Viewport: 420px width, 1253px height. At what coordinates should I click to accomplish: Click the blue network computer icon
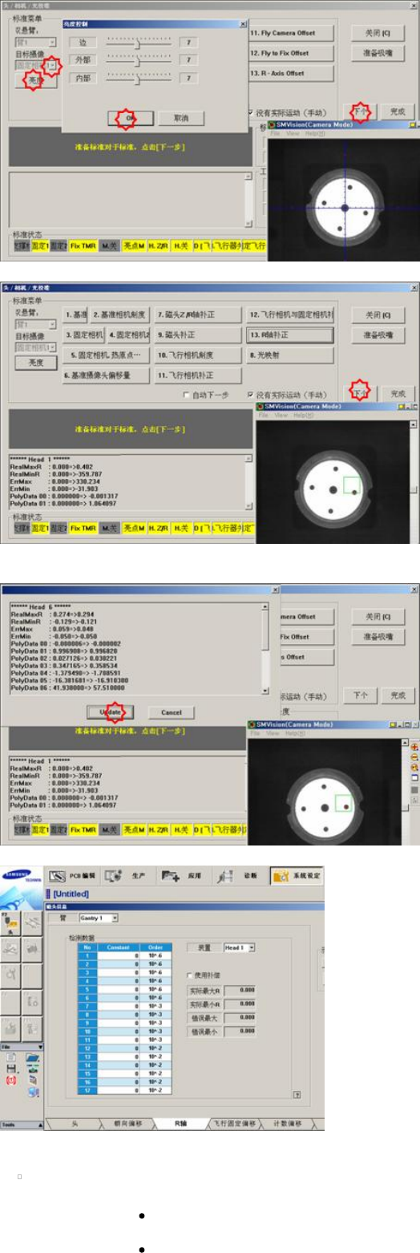[x=34, y=1092]
